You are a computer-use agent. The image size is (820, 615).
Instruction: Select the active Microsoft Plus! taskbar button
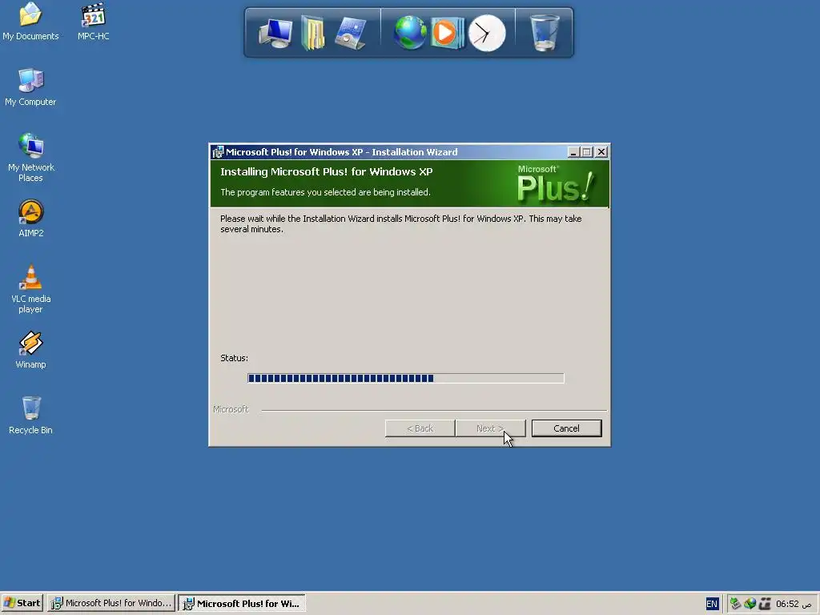click(x=242, y=603)
